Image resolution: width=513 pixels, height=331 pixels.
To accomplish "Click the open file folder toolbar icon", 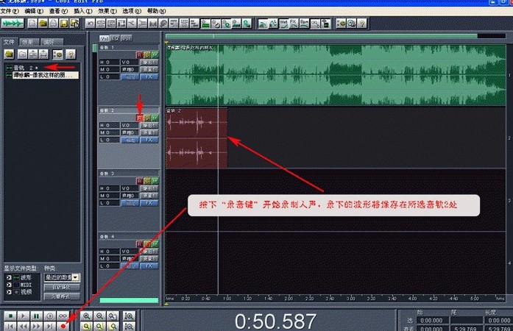I will pyautogui.click(x=43, y=24).
